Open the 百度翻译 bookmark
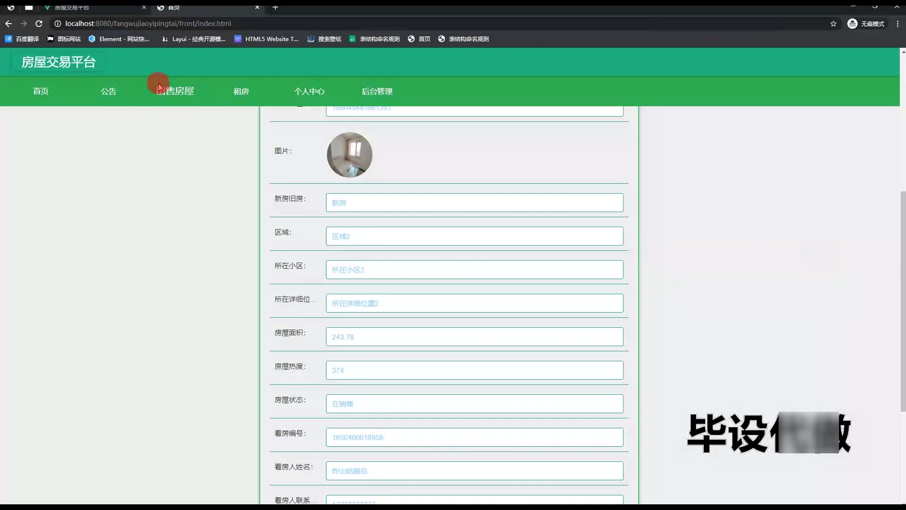 coord(22,39)
